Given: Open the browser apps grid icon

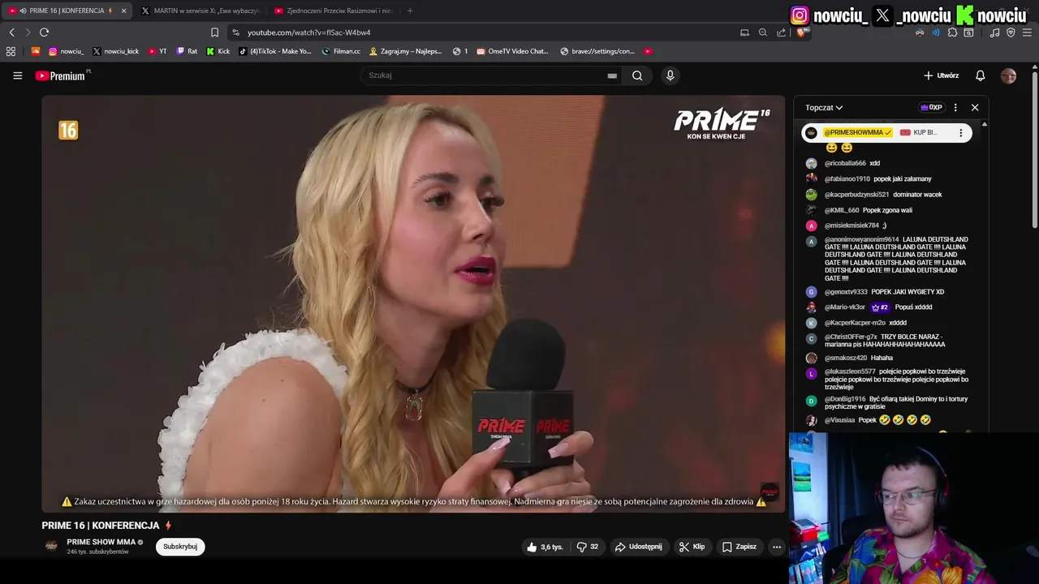Looking at the screenshot, I should click(x=11, y=51).
